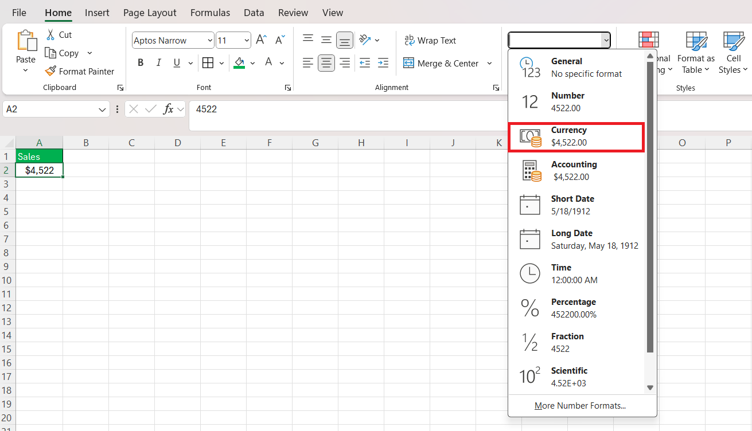
Task: Select the row 10 header
Action: (7, 280)
